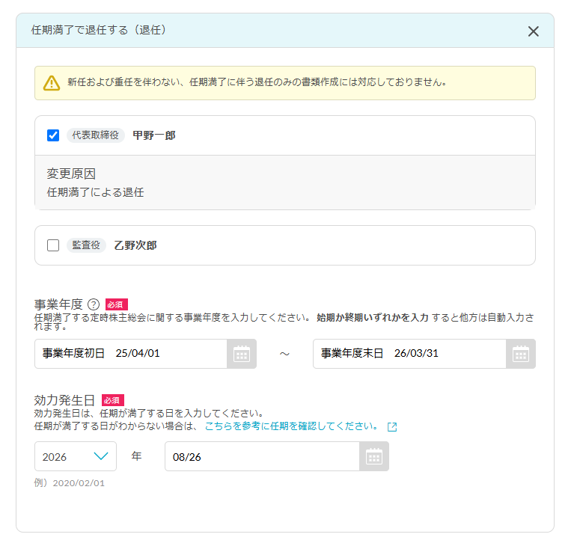Check the 監査役 乙野次郎 checkbox
Viewport: 577px width, 549px height.
(53, 245)
